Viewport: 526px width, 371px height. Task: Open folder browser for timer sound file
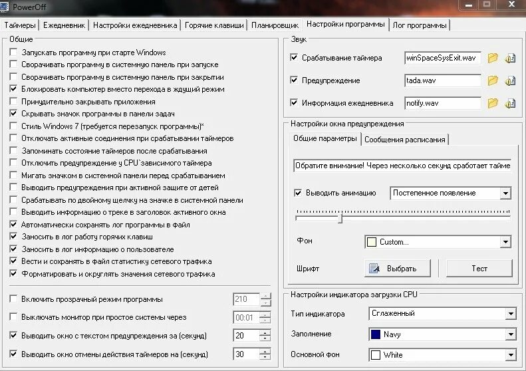pyautogui.click(x=493, y=58)
